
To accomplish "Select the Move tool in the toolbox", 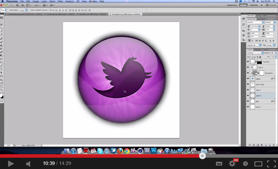I will point(1,18).
